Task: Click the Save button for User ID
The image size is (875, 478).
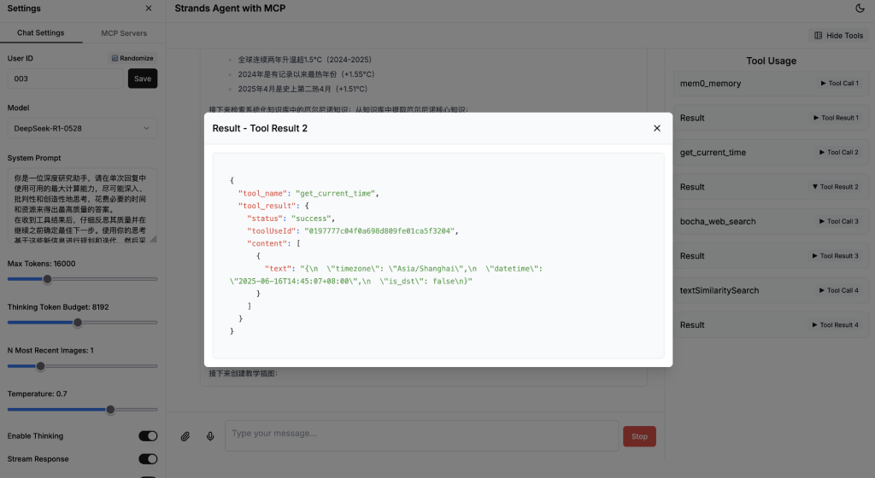Action: click(x=143, y=79)
